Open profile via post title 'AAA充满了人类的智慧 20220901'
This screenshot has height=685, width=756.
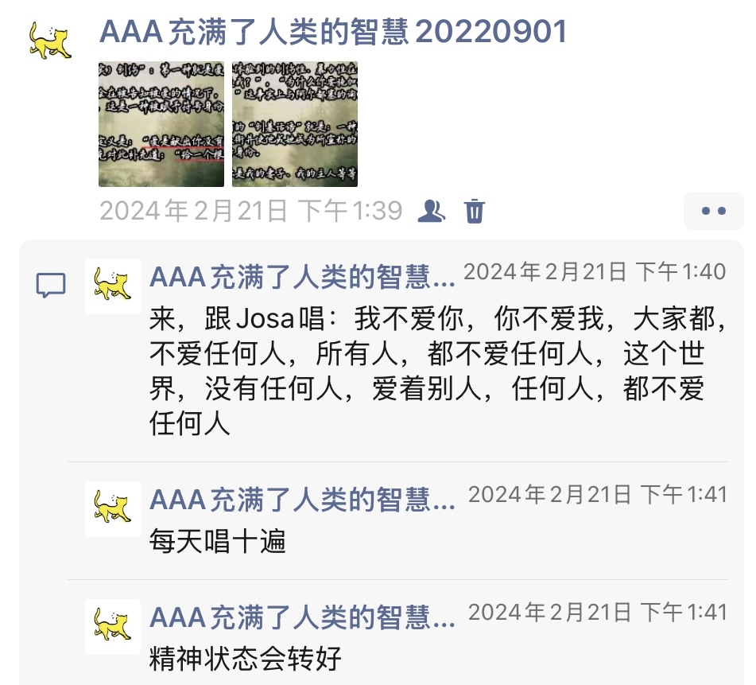pos(332,33)
